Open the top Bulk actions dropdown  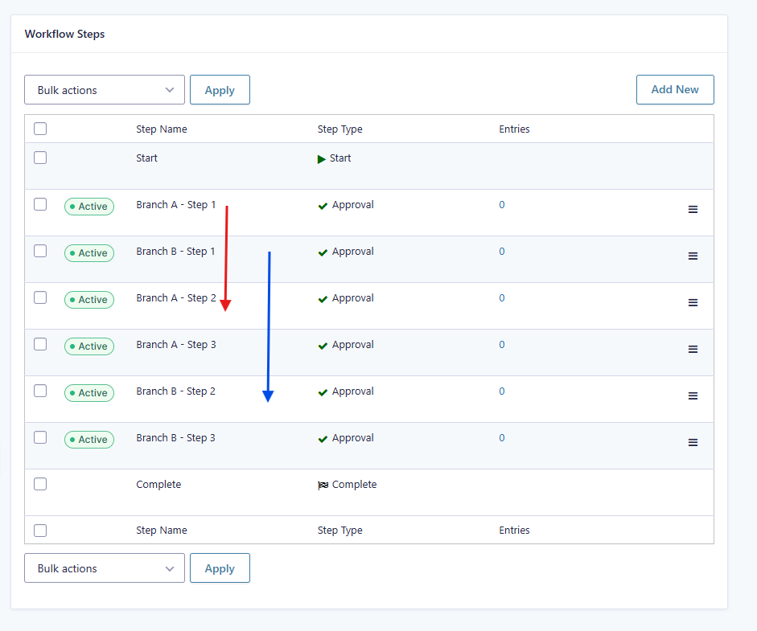point(104,89)
